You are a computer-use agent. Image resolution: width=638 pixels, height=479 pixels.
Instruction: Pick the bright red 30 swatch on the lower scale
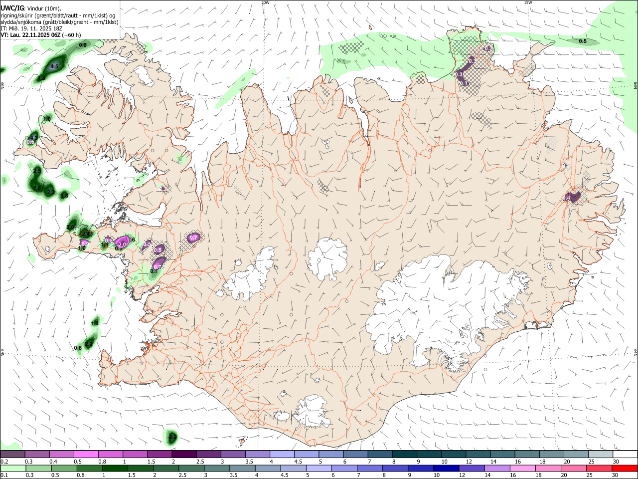pyautogui.click(x=625, y=469)
